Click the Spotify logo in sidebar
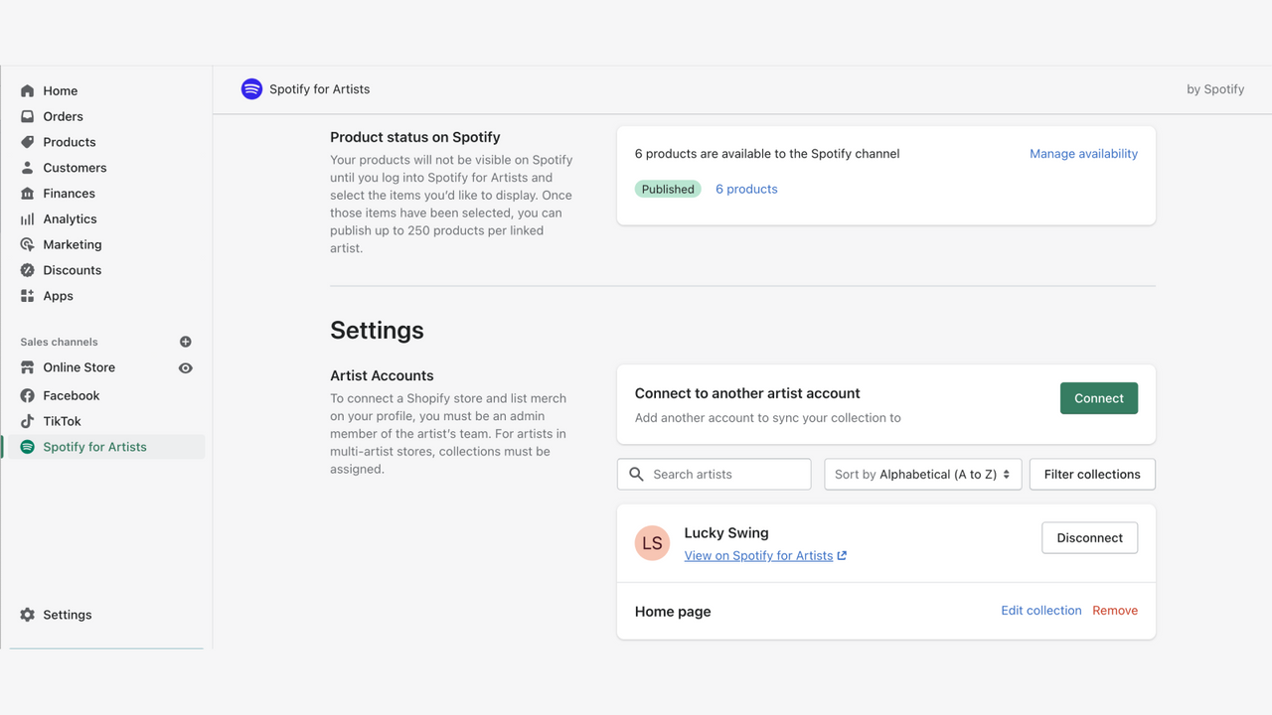Image resolution: width=1272 pixels, height=715 pixels. tap(28, 447)
